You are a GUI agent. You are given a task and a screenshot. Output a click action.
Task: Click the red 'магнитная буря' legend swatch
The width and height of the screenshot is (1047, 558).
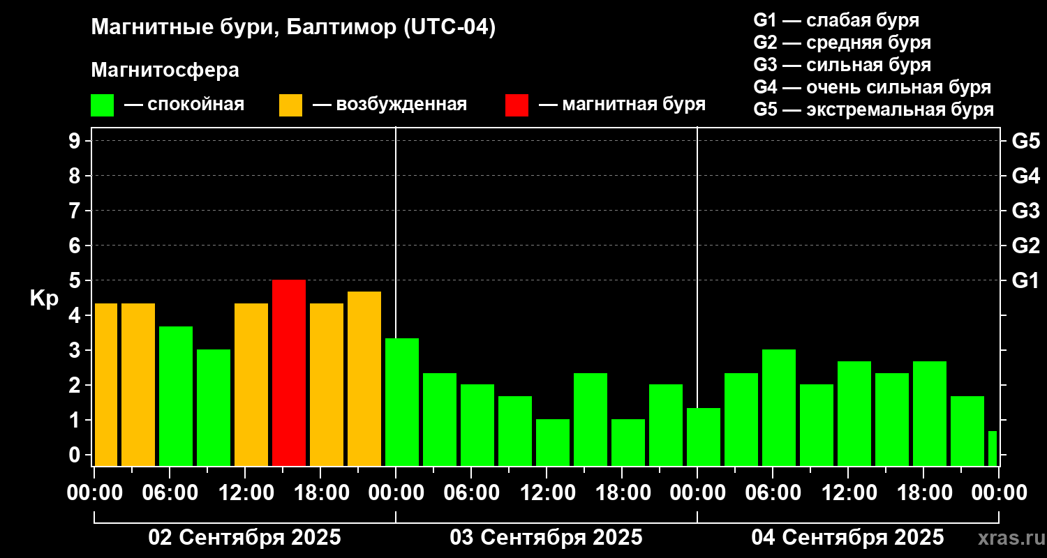517,105
